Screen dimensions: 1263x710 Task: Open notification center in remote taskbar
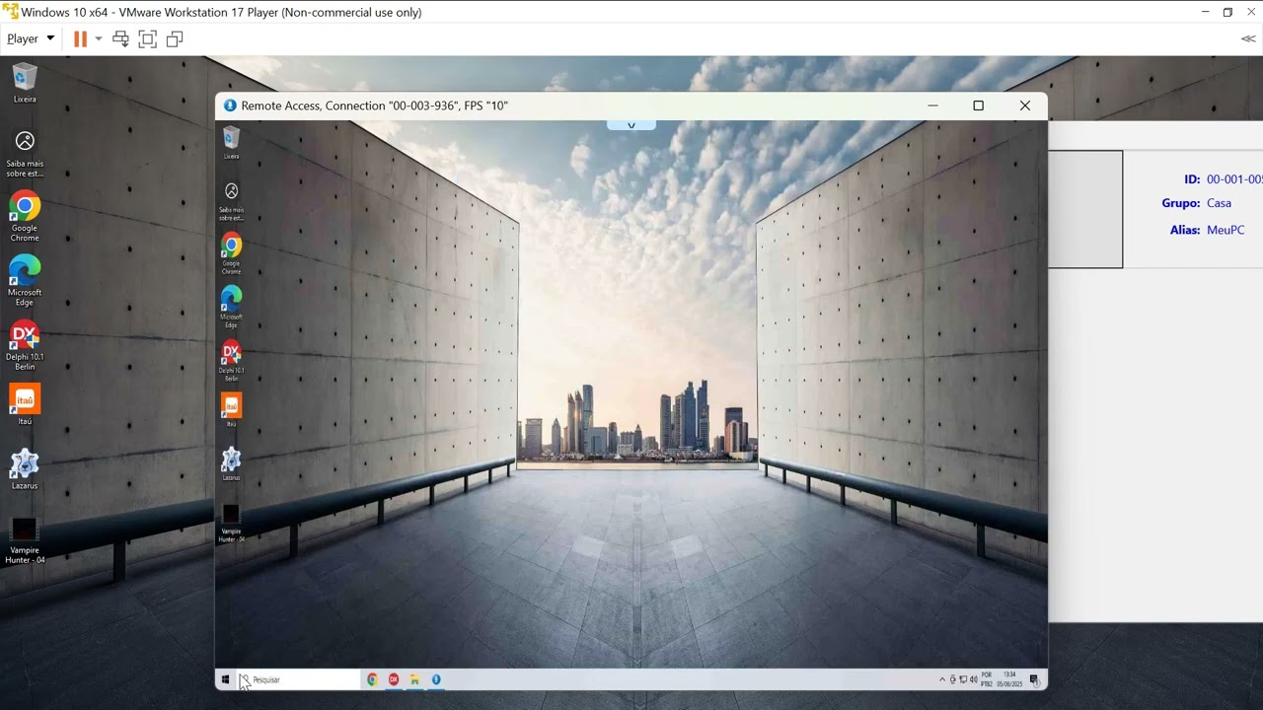[x=1034, y=679]
